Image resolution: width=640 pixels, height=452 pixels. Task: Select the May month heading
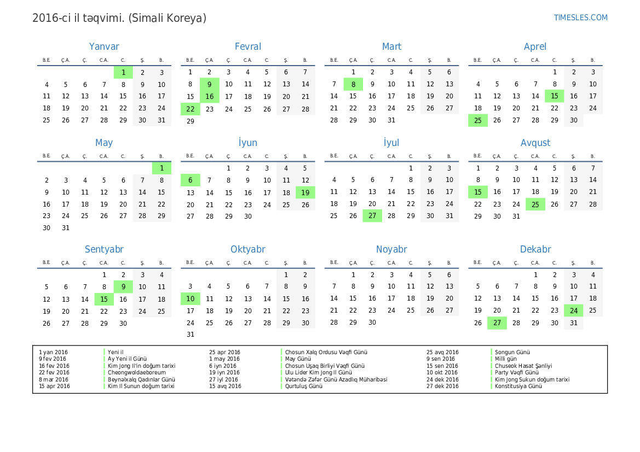coord(104,143)
